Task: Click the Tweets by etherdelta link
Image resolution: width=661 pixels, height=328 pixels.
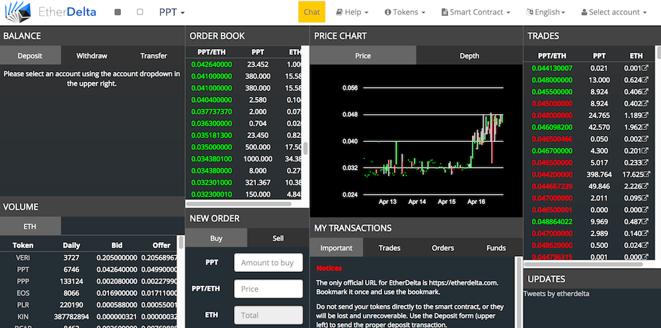Action: point(556,294)
